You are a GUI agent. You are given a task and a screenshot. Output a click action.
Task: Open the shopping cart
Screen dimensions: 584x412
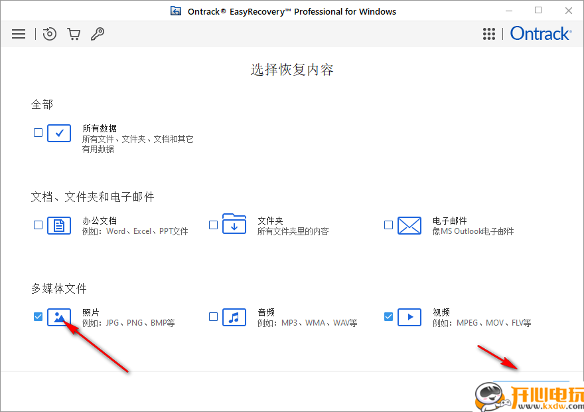(74, 33)
